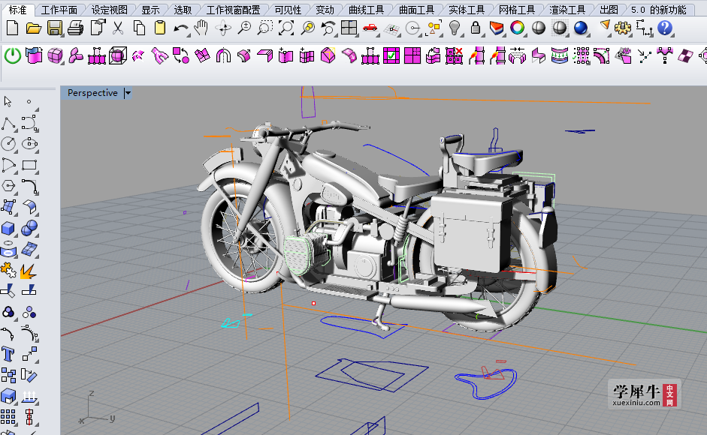Click the four viewports layout icon
Image resolution: width=707 pixels, height=435 pixels.
point(349,28)
